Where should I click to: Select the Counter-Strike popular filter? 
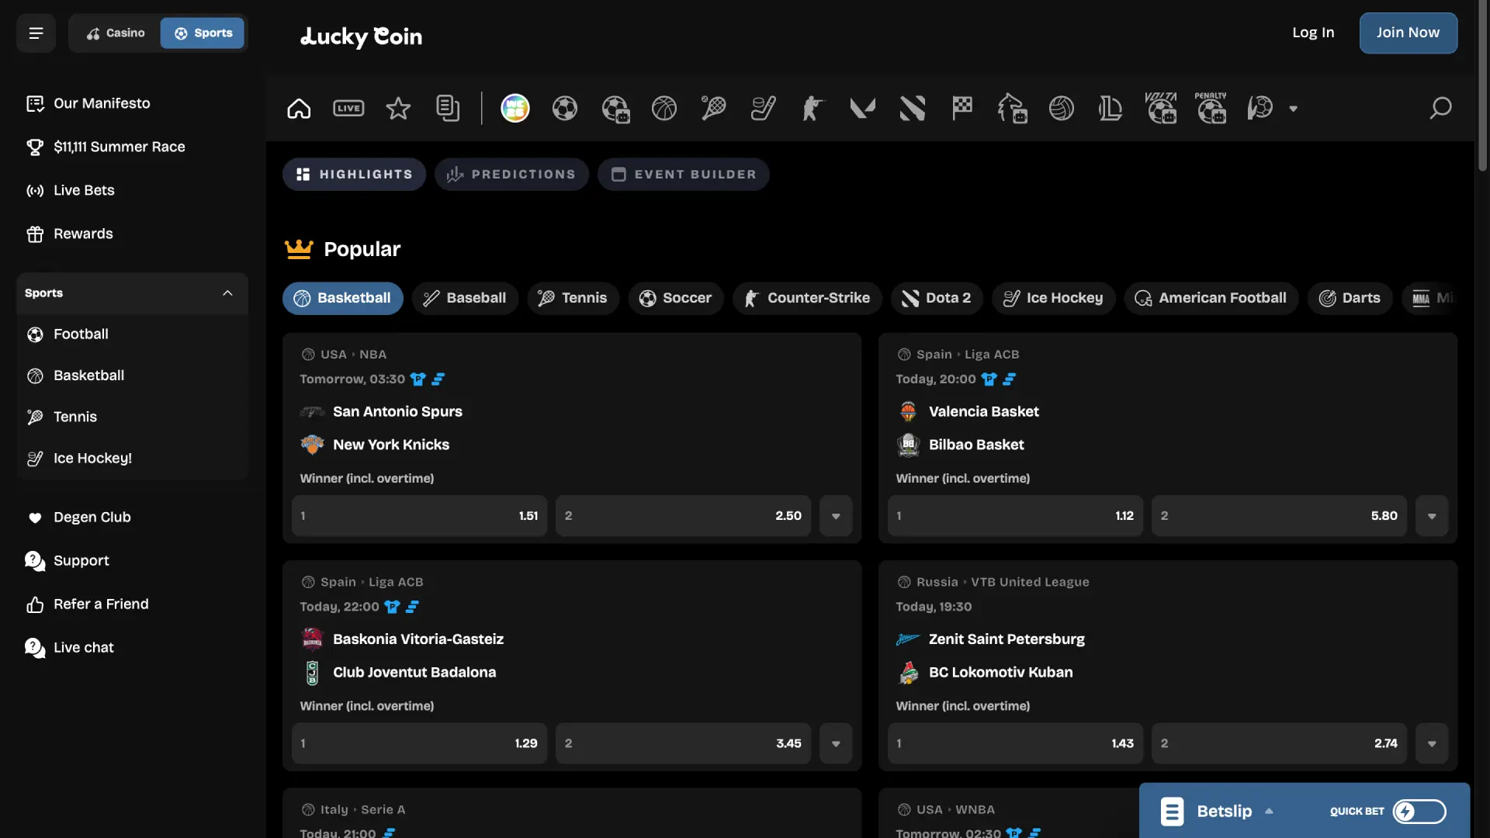[807, 298]
